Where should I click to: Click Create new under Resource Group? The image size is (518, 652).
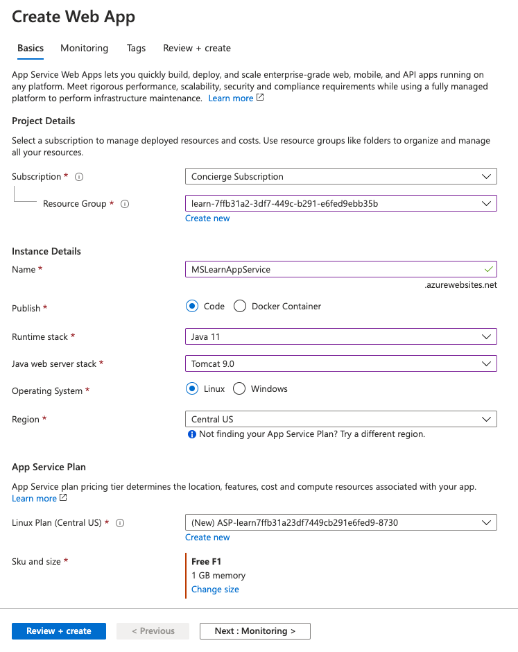207,218
